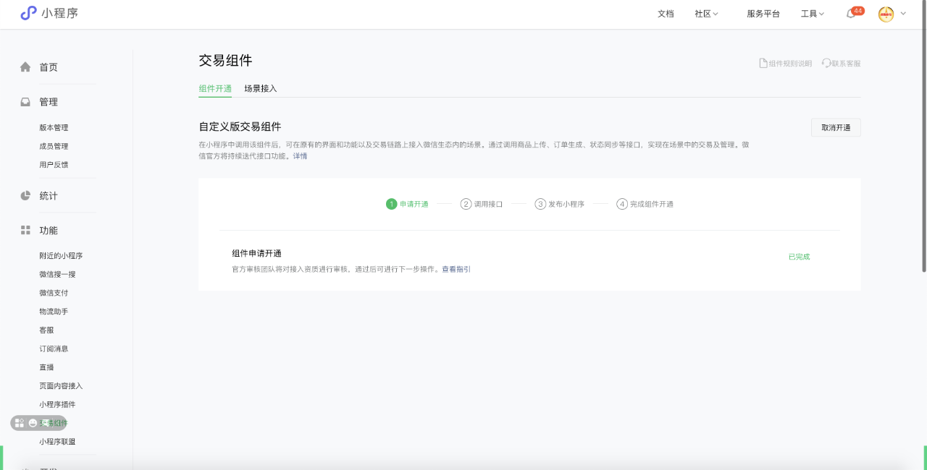Open the notification bell icon

851,14
